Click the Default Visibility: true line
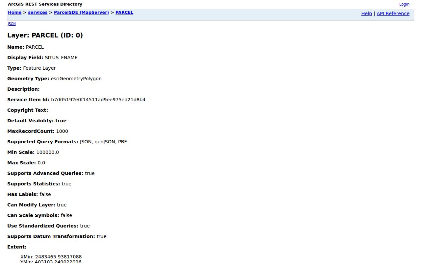Screen dimensions: 421x263 click(37, 121)
